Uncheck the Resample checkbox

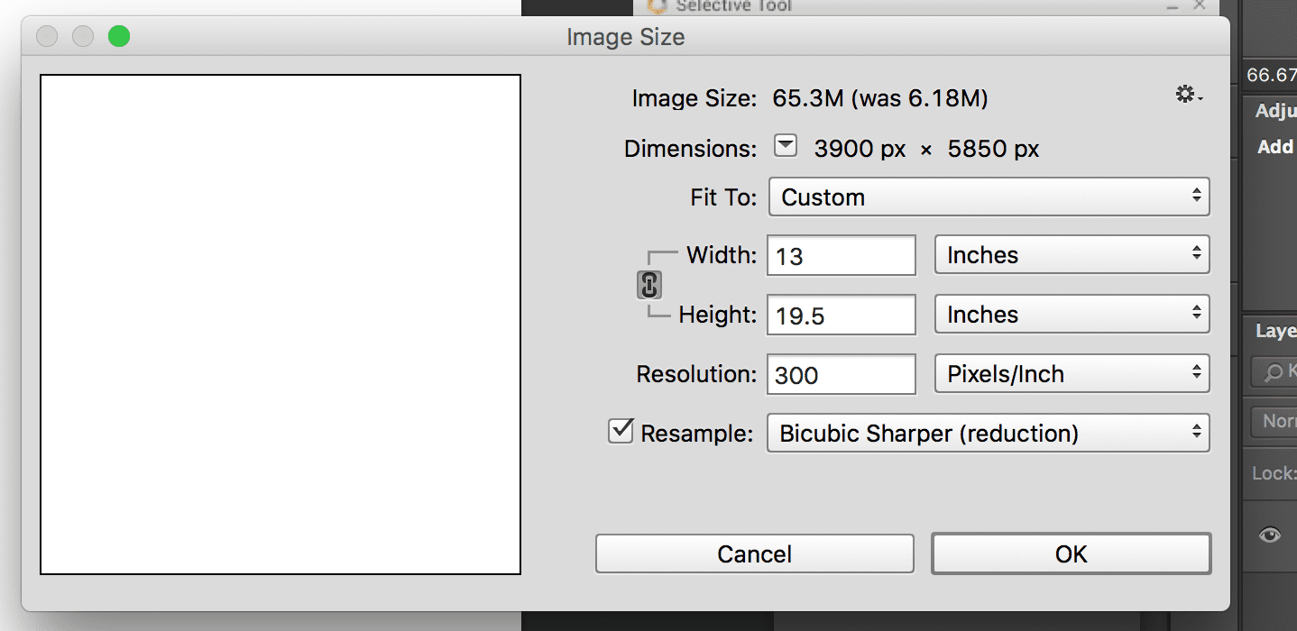pyautogui.click(x=621, y=432)
